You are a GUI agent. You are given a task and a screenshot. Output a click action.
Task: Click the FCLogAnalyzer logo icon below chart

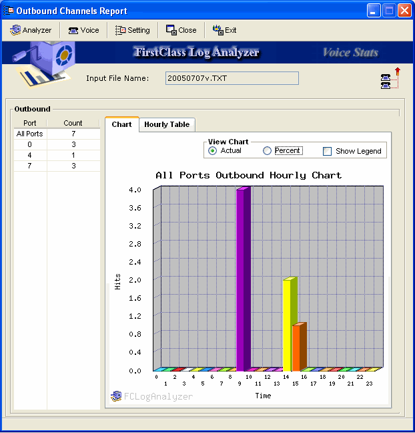(117, 396)
